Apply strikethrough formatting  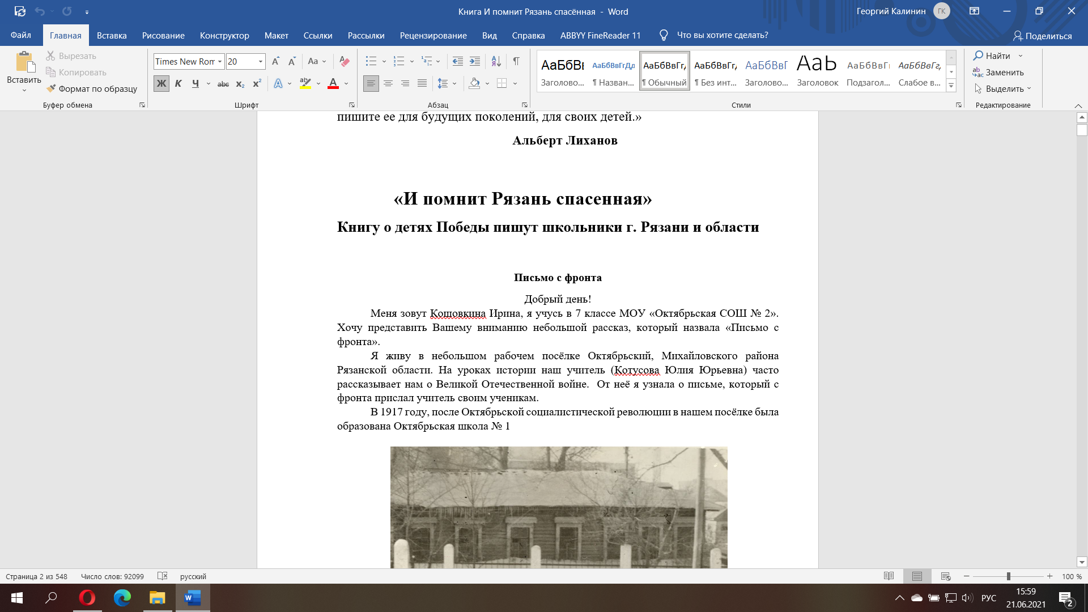tap(223, 84)
